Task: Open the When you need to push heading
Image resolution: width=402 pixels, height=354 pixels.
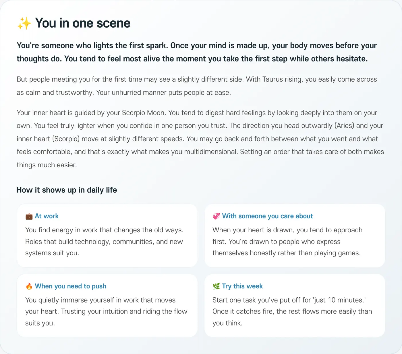Action: point(71,286)
